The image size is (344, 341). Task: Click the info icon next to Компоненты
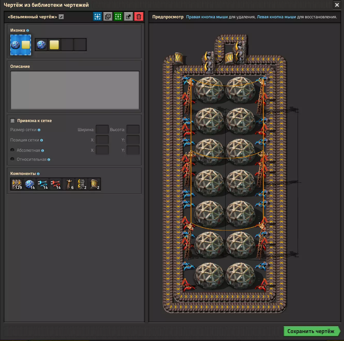(x=38, y=174)
